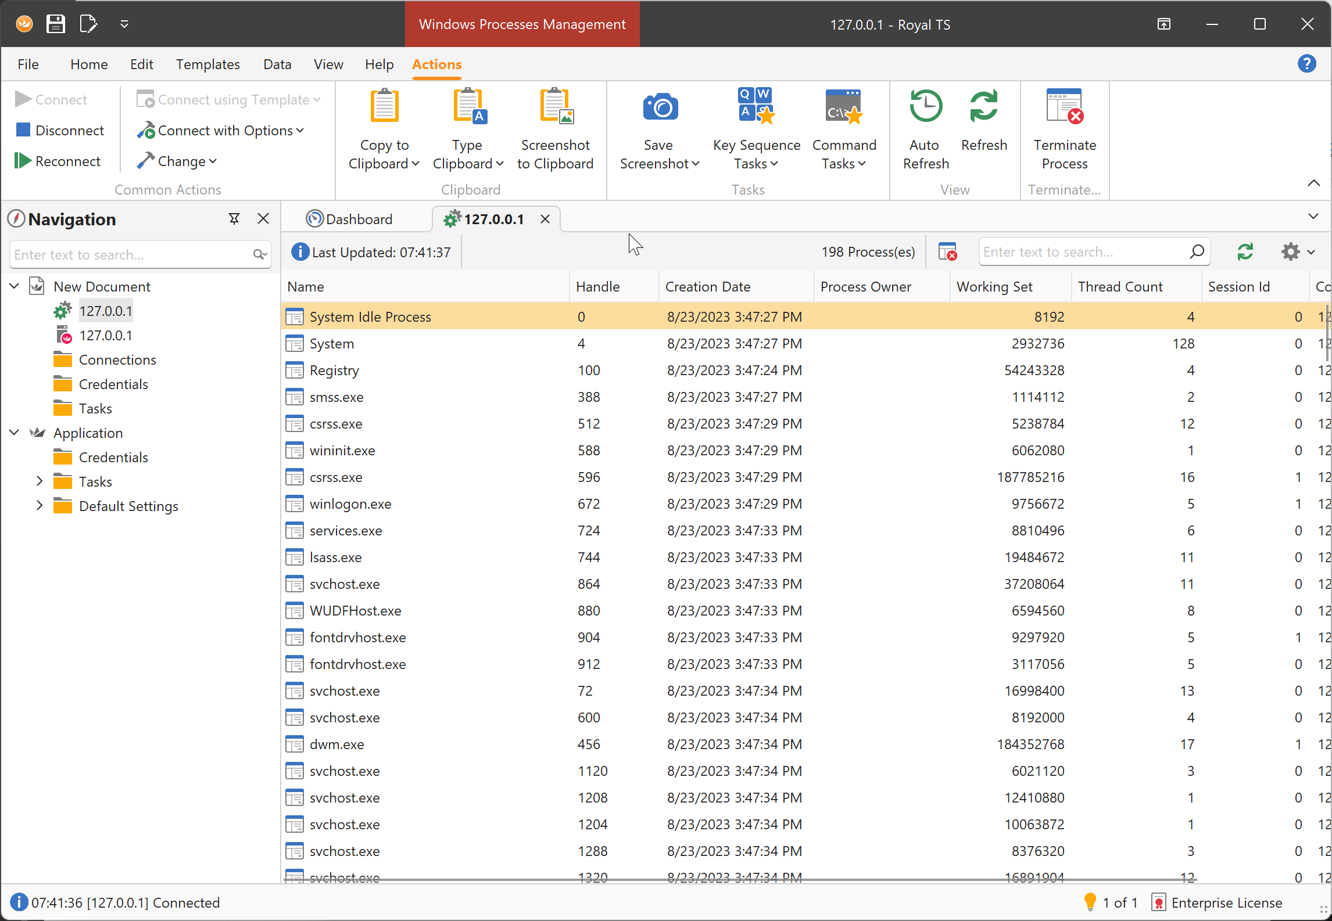The height and width of the screenshot is (921, 1332).
Task: Click the ribbon display options icon in title bar
Action: click(x=1163, y=24)
